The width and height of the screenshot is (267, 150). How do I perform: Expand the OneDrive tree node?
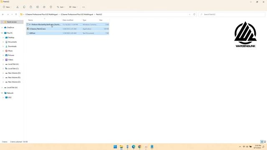[x=2, y=27]
